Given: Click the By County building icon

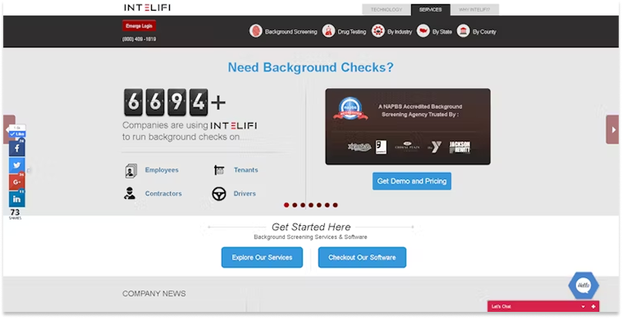Looking at the screenshot, I should pyautogui.click(x=463, y=31).
